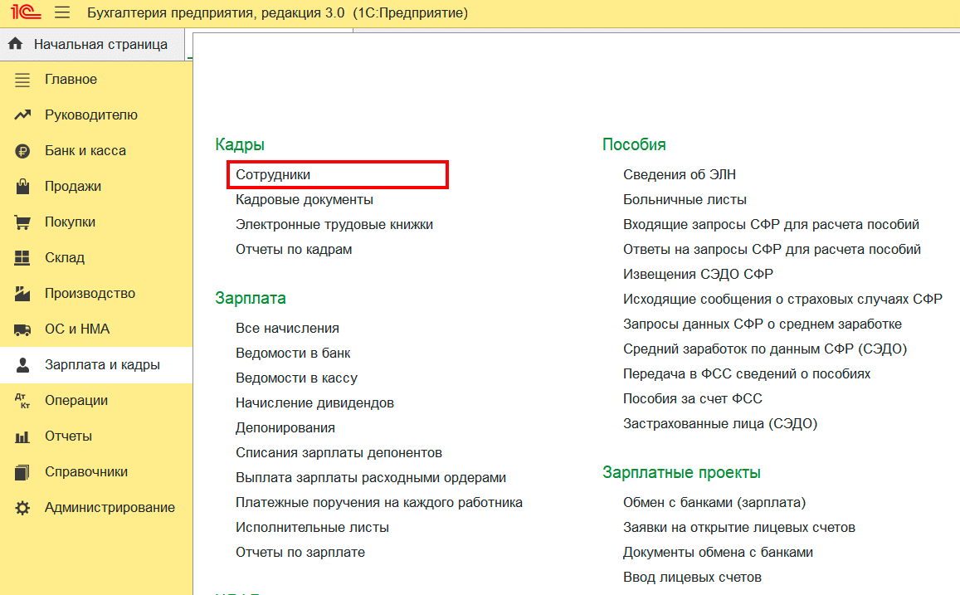Go to Все начисления

pyautogui.click(x=287, y=329)
